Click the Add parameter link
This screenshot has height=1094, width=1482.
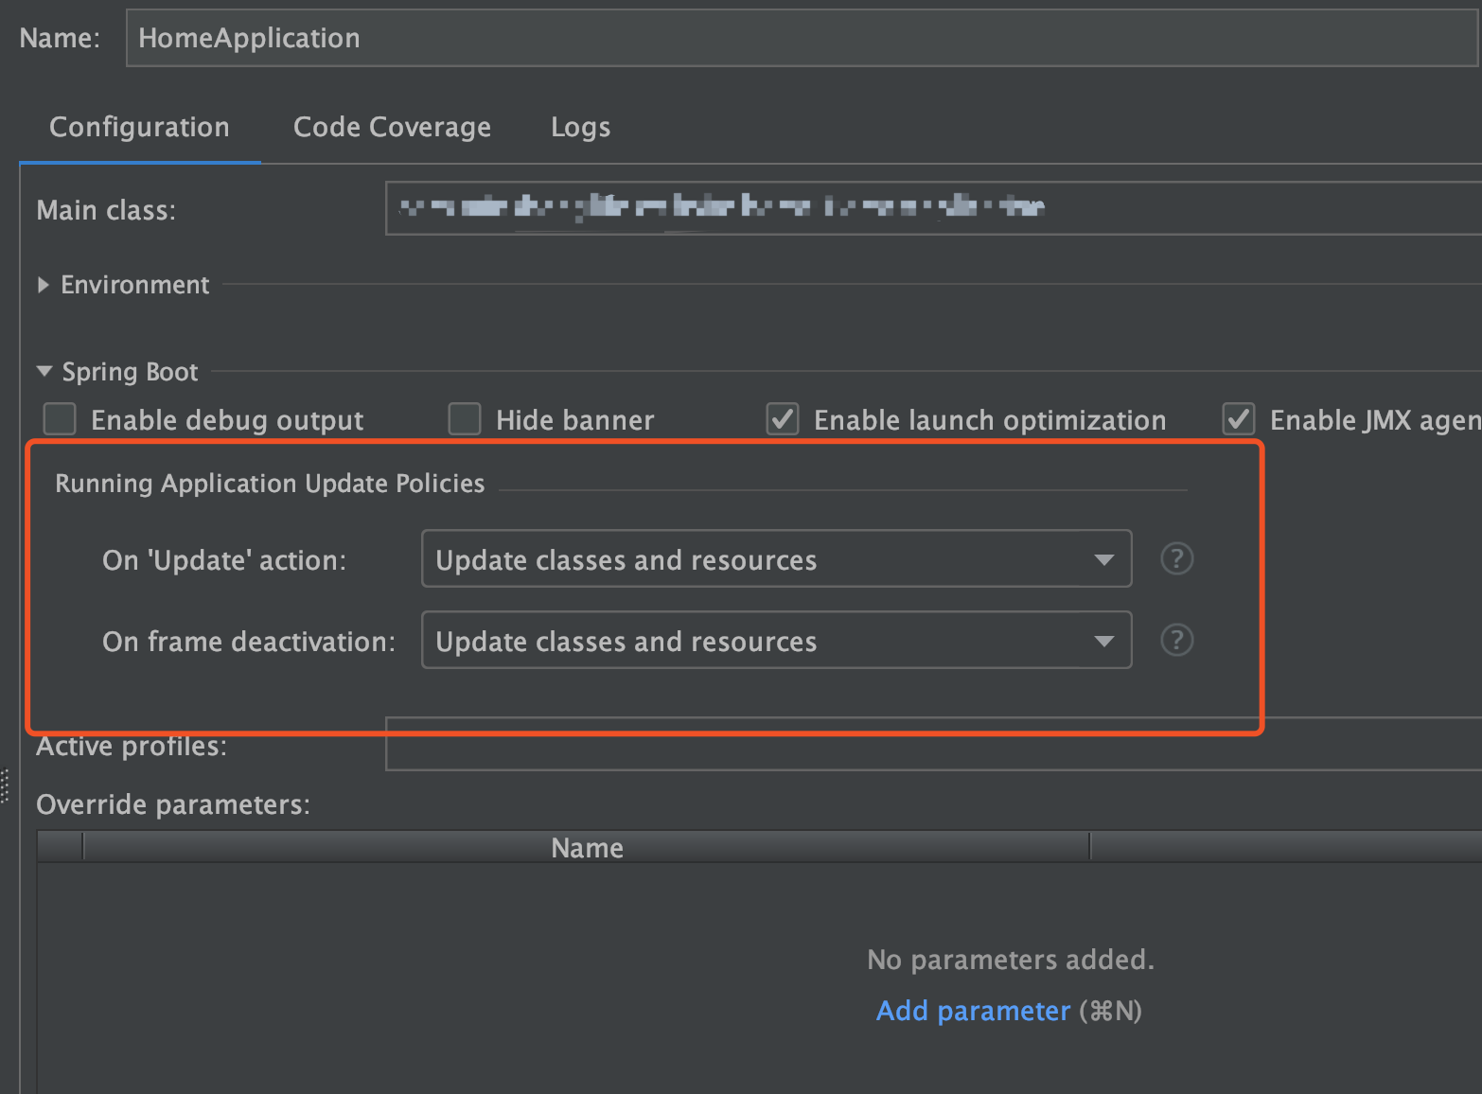(x=973, y=1011)
